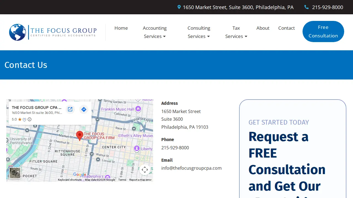Click the Suite 3600 address line
The height and width of the screenshot is (198, 353).
coord(172,119)
